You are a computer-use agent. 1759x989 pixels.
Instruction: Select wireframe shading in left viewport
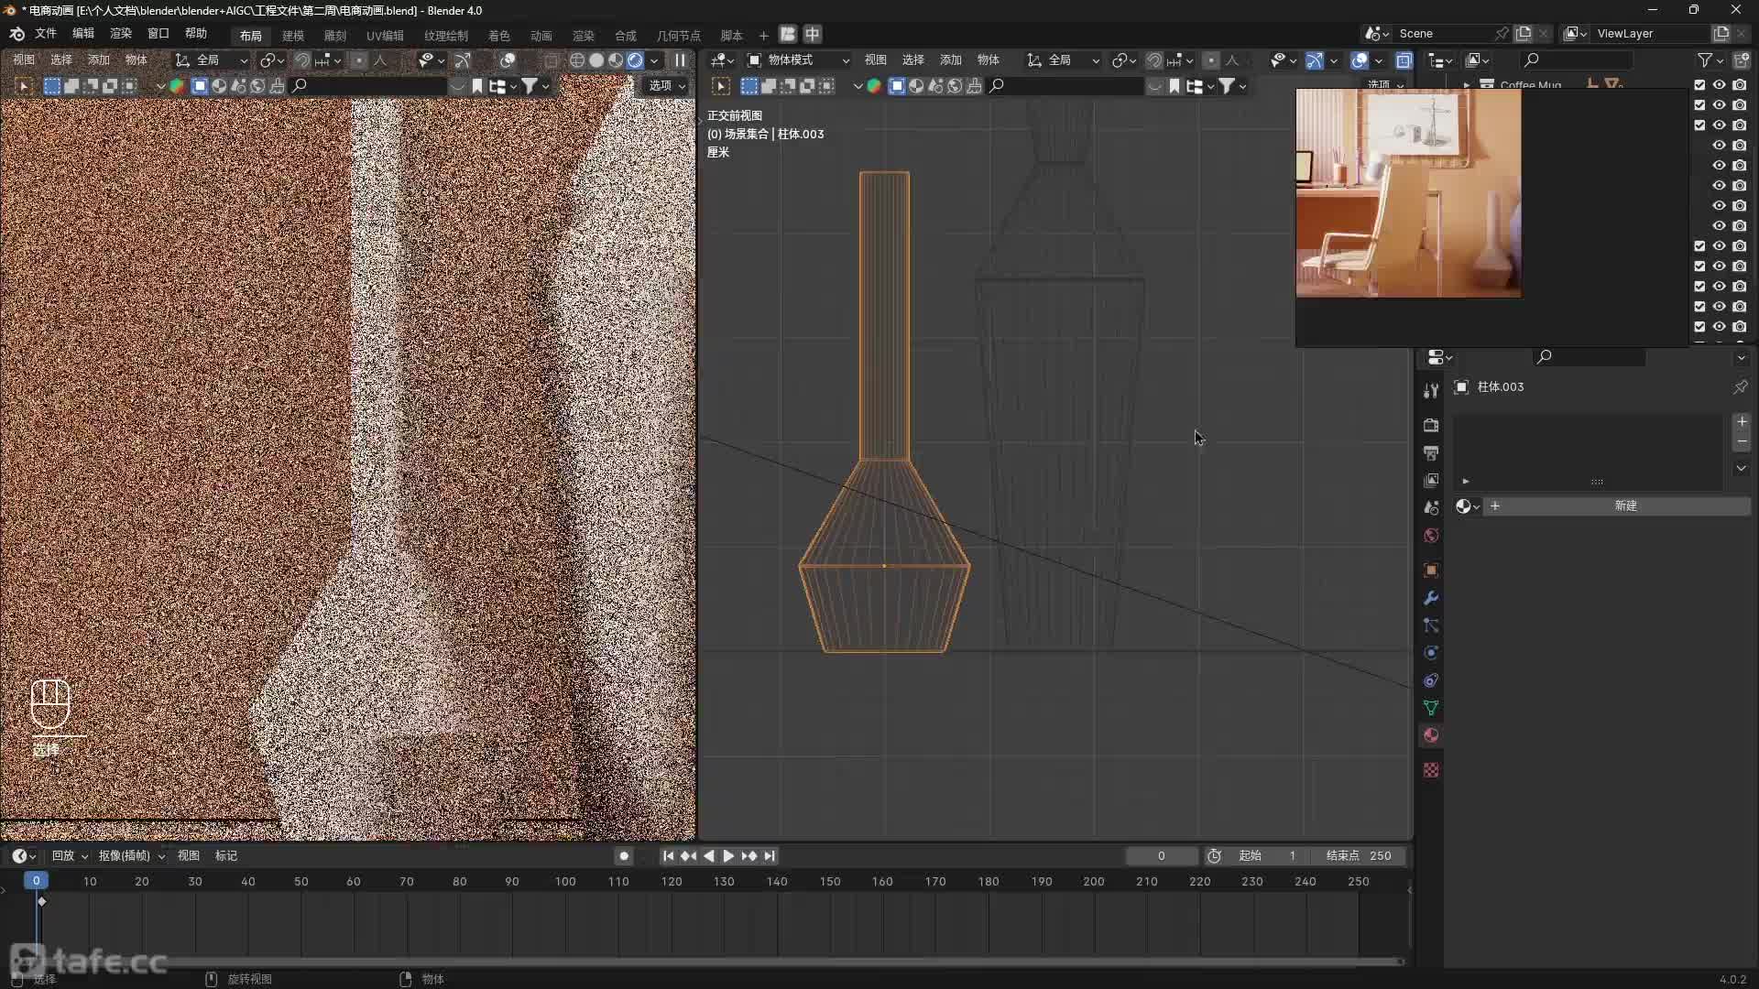click(x=577, y=60)
